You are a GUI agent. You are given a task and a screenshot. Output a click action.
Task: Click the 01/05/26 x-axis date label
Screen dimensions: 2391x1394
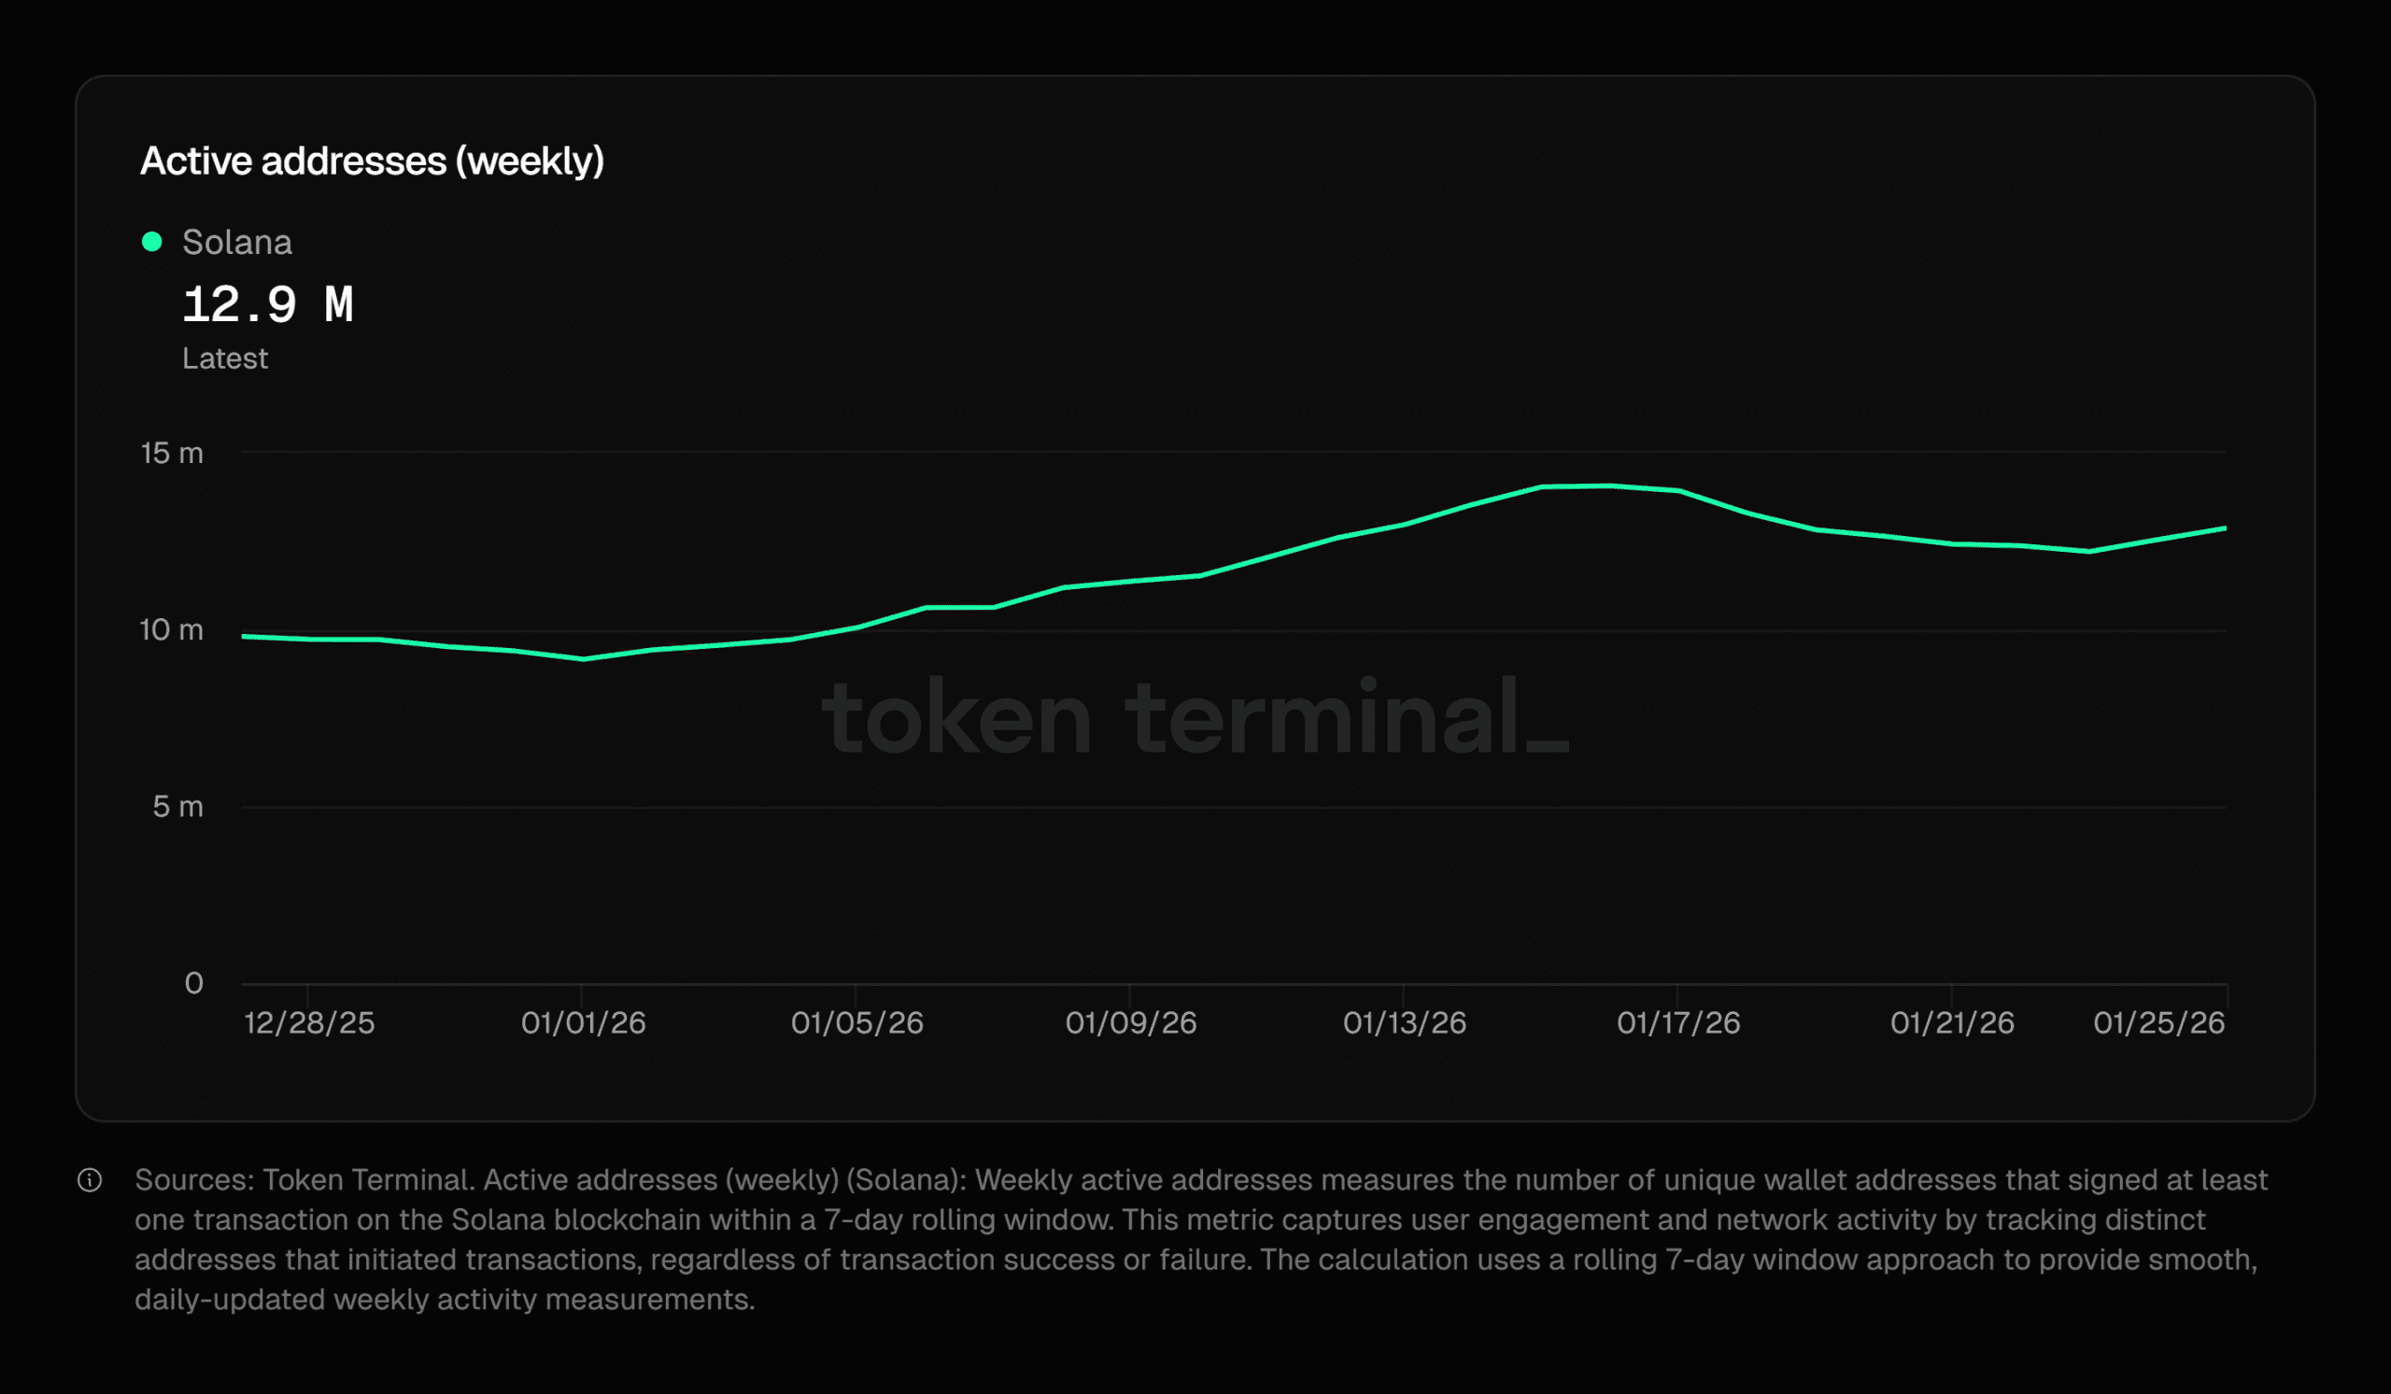tap(856, 1023)
